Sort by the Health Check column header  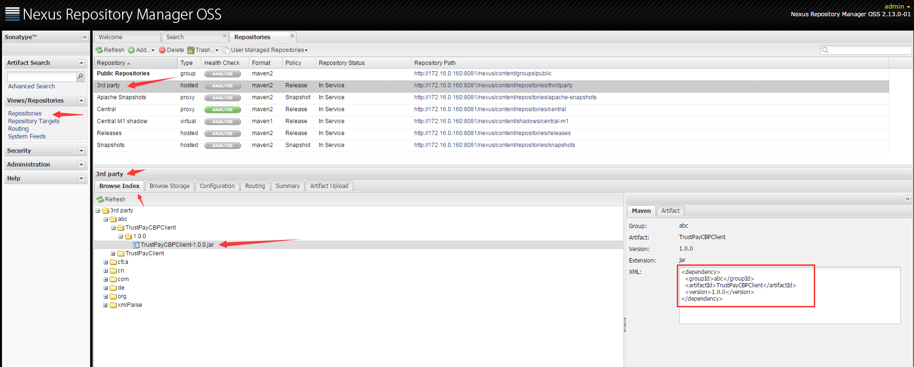click(x=225, y=63)
